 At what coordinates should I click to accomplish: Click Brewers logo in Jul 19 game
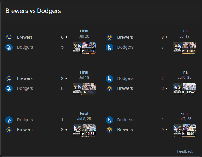[109, 38]
